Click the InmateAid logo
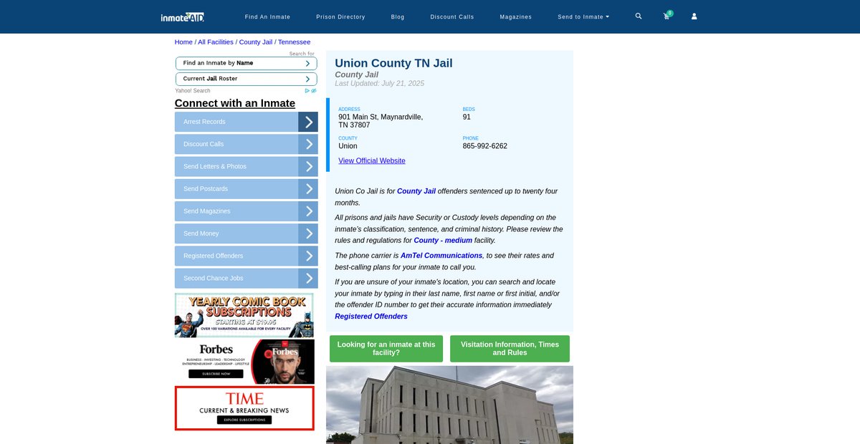This screenshot has height=444, width=860. pyautogui.click(x=182, y=16)
